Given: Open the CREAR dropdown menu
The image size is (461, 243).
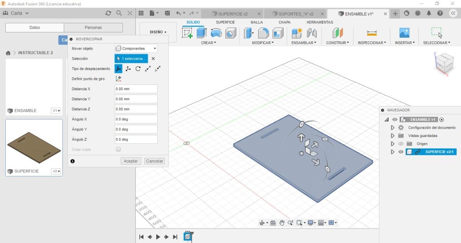Looking at the screenshot, I should click(x=209, y=43).
